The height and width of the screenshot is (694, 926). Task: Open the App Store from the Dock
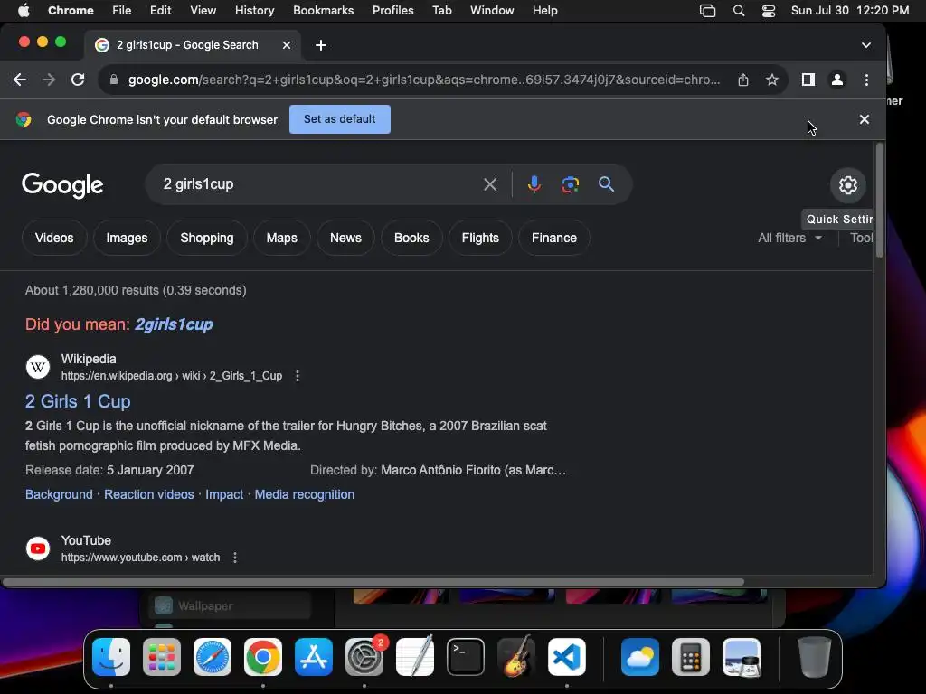point(314,657)
